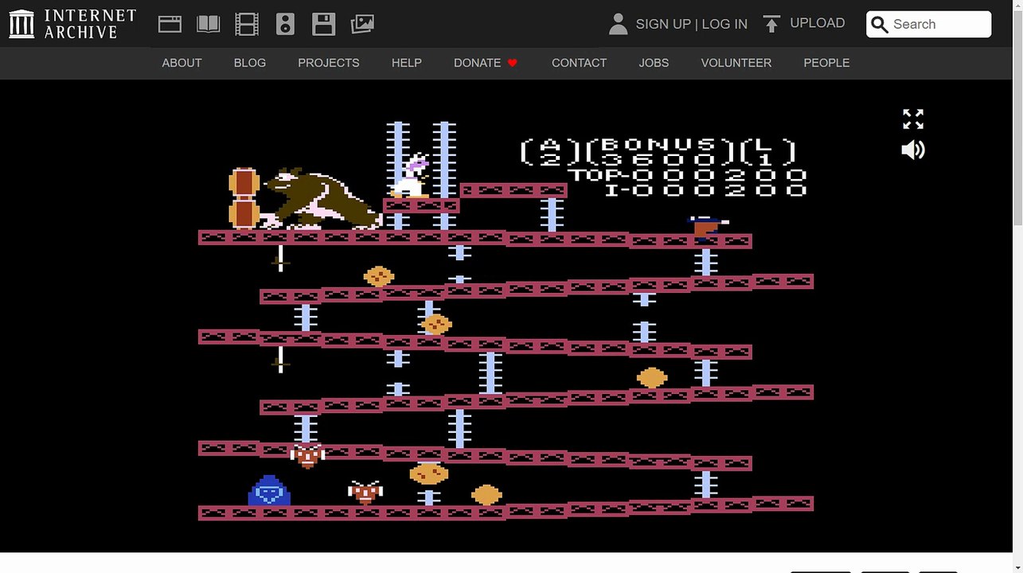1023x573 pixels.
Task: Click the giant ape character in game
Action: [322, 199]
